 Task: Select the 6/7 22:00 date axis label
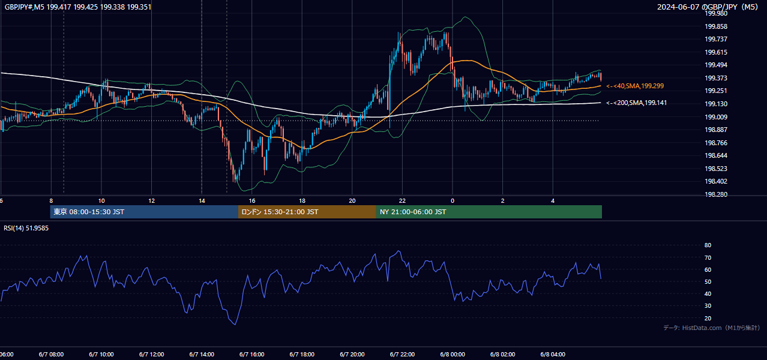coord(402,355)
